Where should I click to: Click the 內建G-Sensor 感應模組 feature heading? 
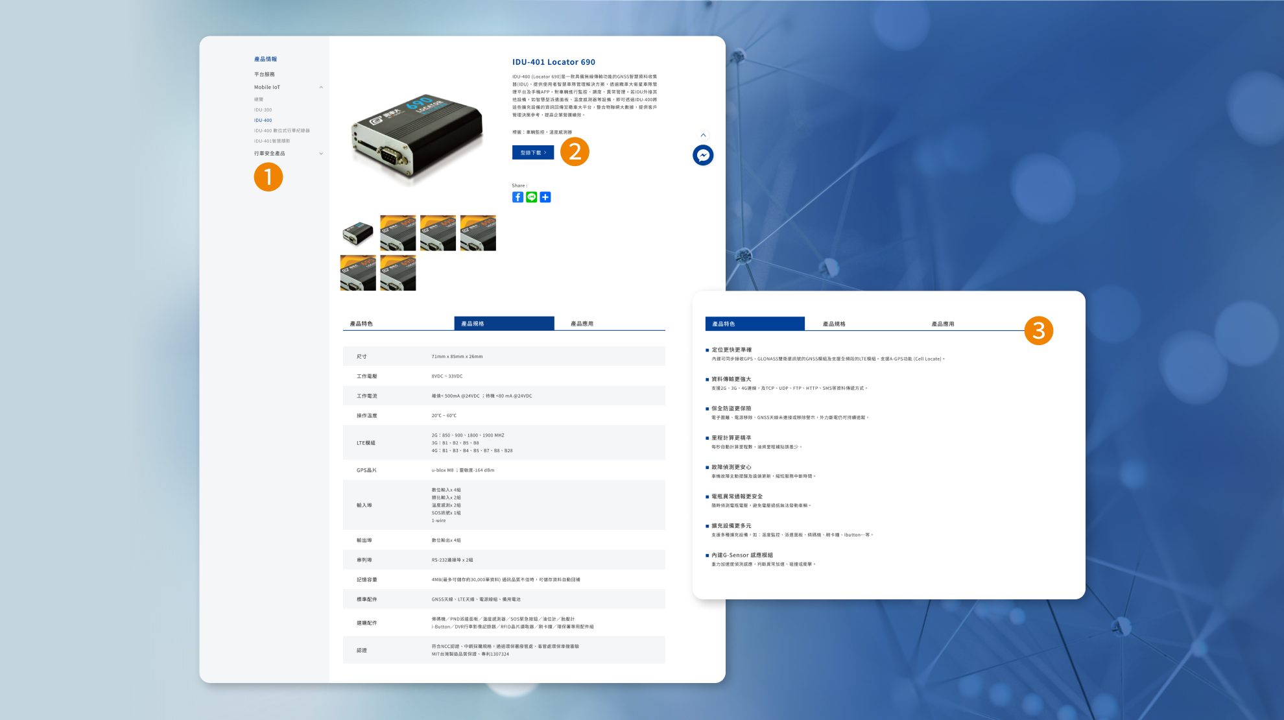tap(742, 555)
